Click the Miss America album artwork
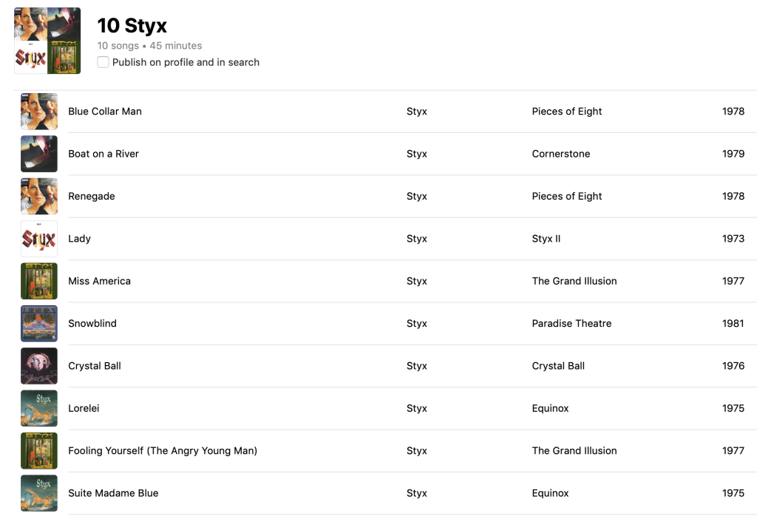This screenshot has height=519, width=757. (39, 281)
